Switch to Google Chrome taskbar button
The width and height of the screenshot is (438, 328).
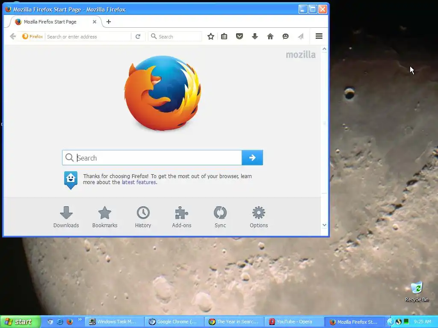(x=175, y=322)
